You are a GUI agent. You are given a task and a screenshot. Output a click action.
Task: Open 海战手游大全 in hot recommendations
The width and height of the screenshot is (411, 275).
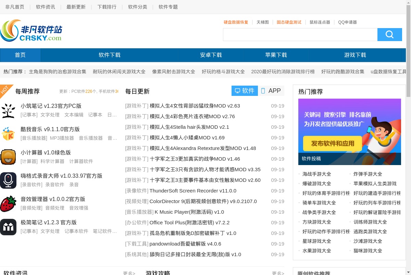317,174
